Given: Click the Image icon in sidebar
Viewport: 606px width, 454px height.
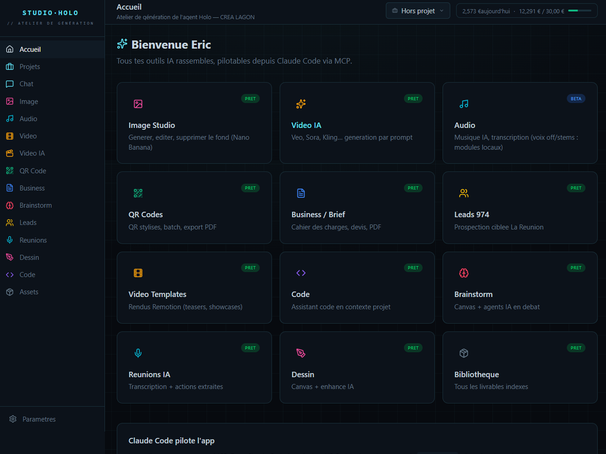Looking at the screenshot, I should pyautogui.click(x=10, y=101).
